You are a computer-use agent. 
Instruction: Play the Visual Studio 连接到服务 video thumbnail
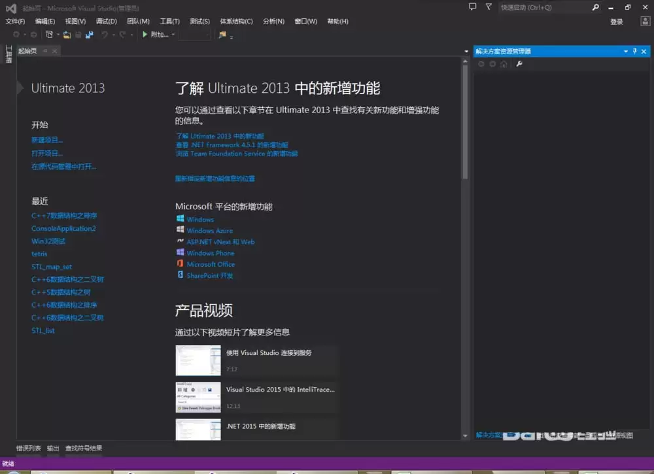198,360
